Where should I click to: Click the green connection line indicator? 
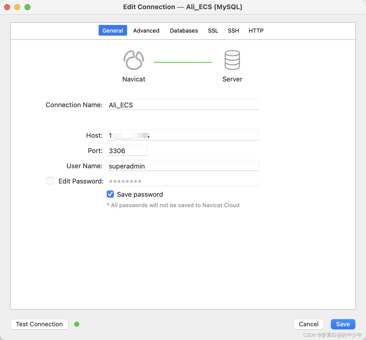183,62
